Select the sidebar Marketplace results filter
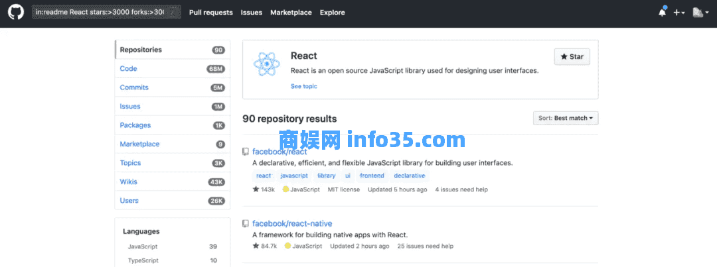This screenshot has height=267, width=717. 173,144
